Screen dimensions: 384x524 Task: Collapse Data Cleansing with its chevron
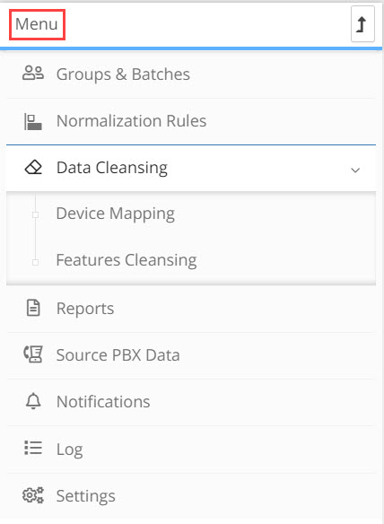click(355, 170)
